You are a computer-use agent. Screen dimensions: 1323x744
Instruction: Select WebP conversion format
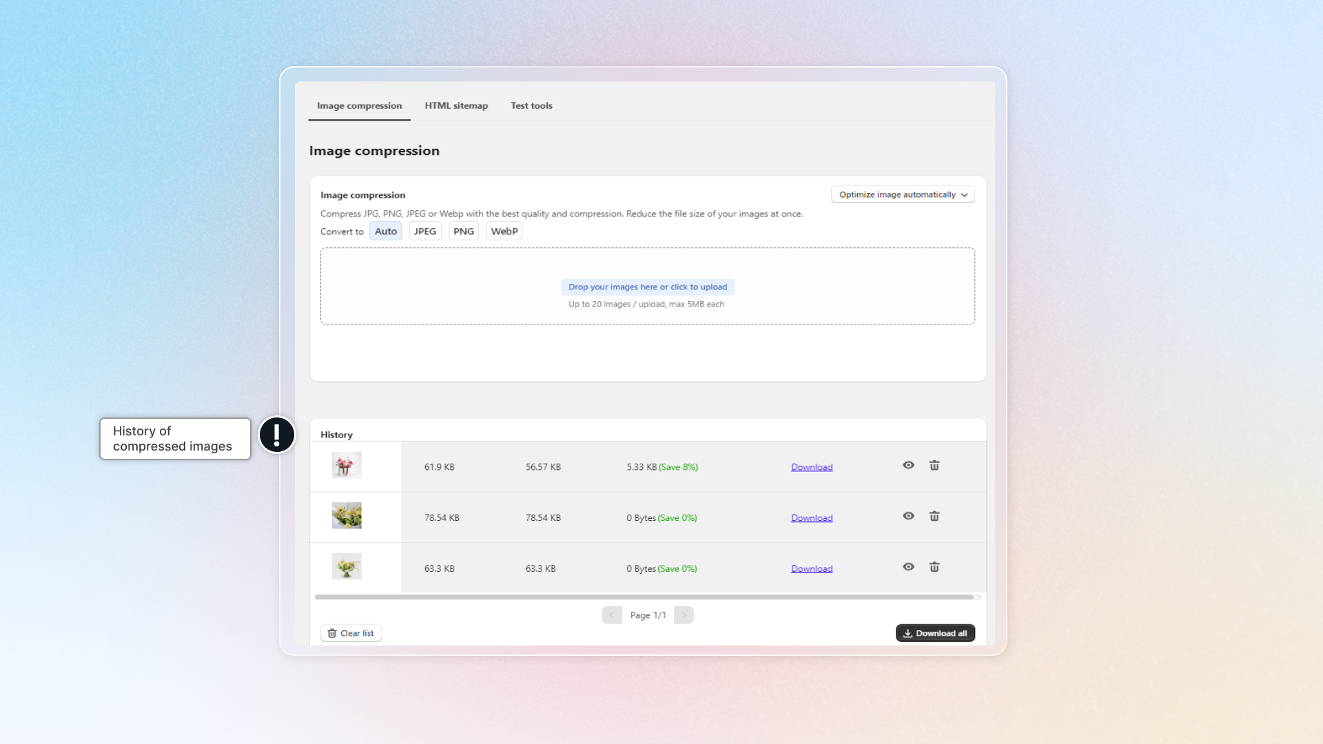tap(504, 231)
